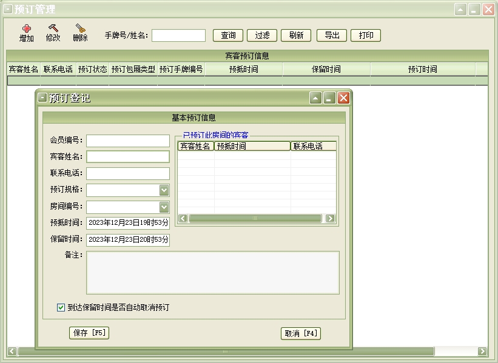Click the 修改 (Modify) hammer icon
Screen dimensions: 498x363
click(53, 28)
